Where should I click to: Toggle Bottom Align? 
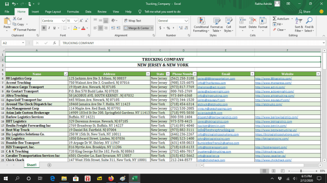coord(106,20)
